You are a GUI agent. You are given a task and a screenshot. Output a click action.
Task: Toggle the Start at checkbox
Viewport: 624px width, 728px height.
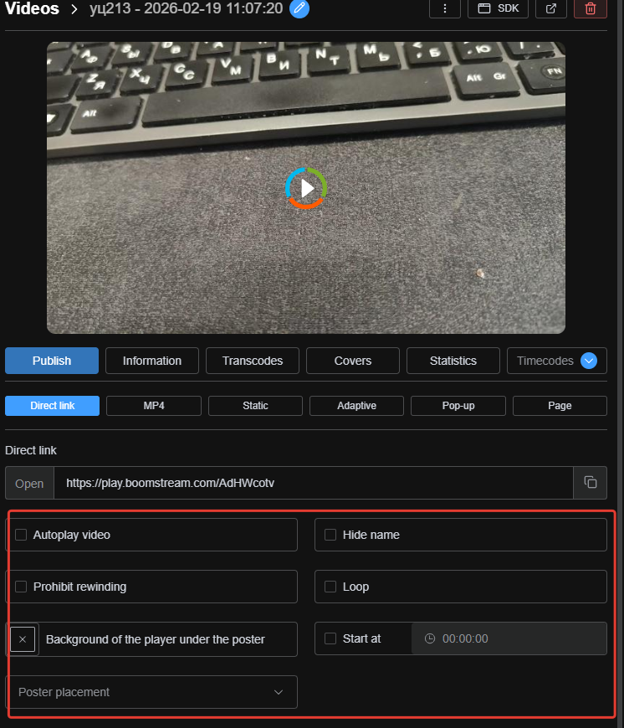tap(330, 638)
